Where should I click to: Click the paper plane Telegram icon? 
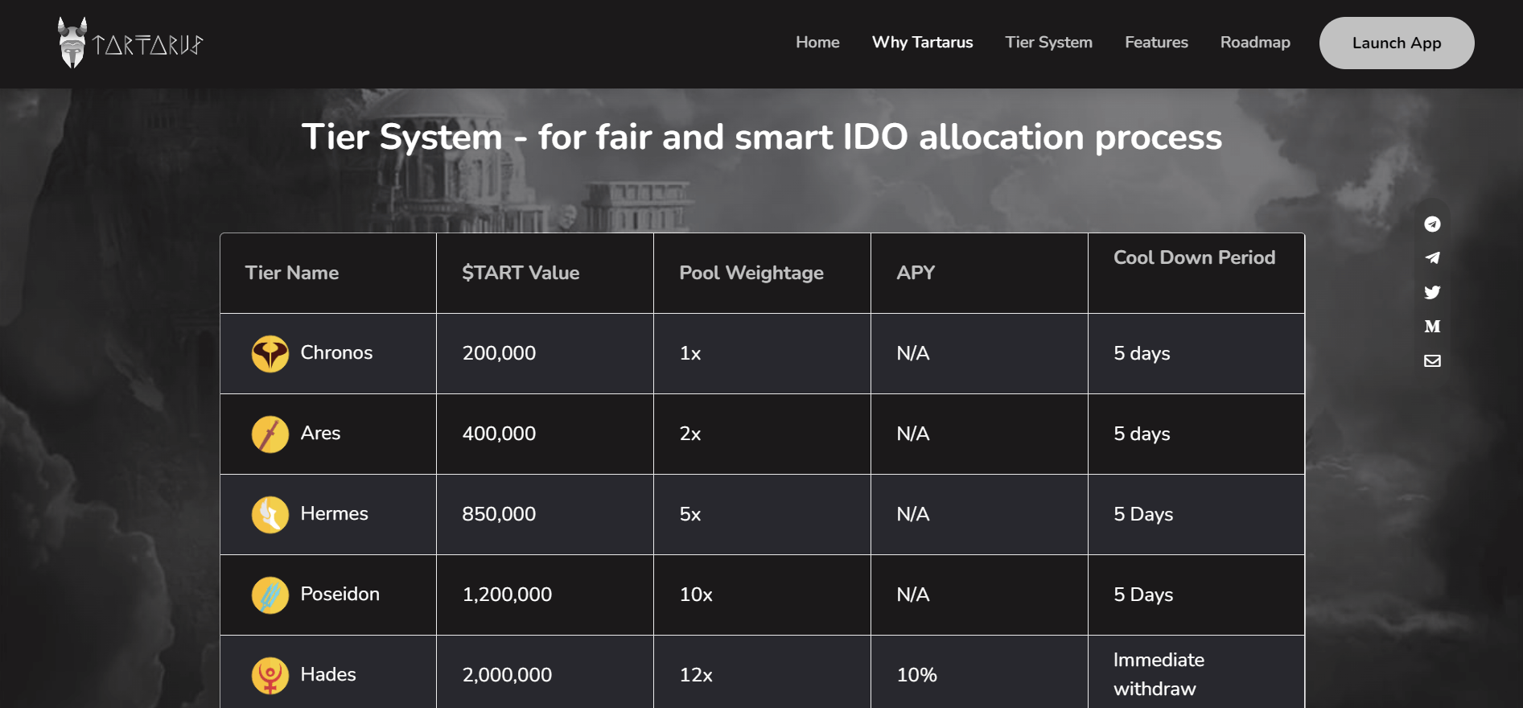coord(1432,258)
